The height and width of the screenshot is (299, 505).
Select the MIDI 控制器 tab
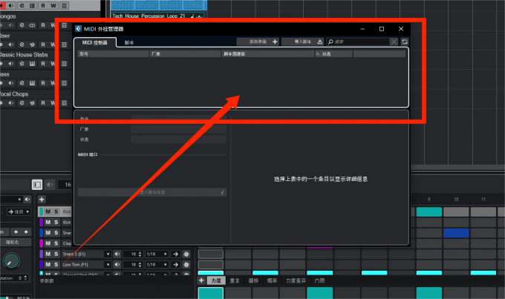95,42
